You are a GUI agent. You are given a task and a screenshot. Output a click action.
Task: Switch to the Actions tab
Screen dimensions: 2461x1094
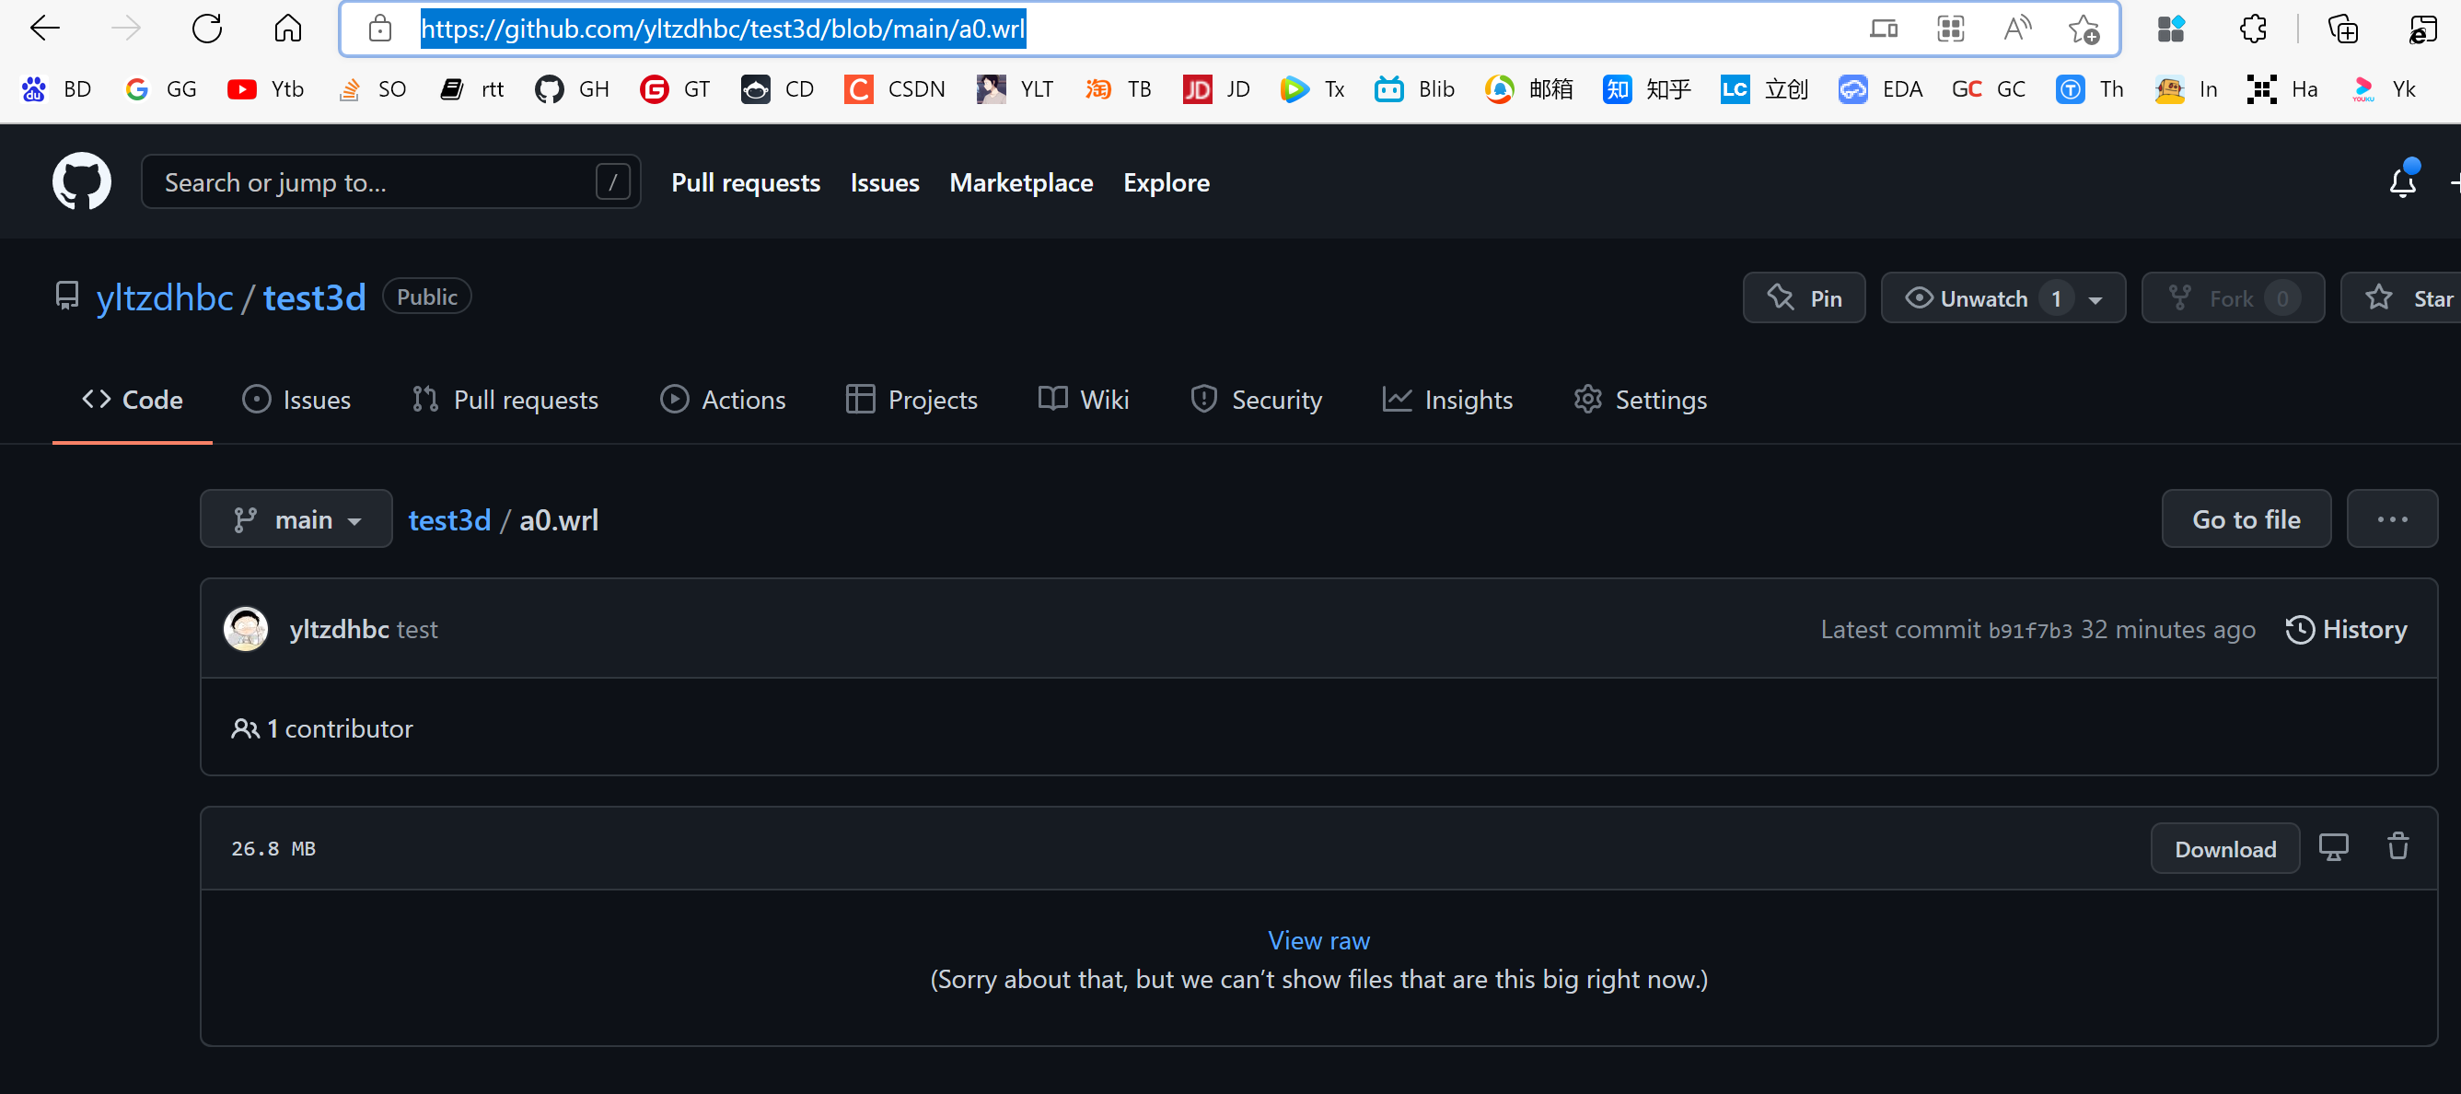[722, 400]
